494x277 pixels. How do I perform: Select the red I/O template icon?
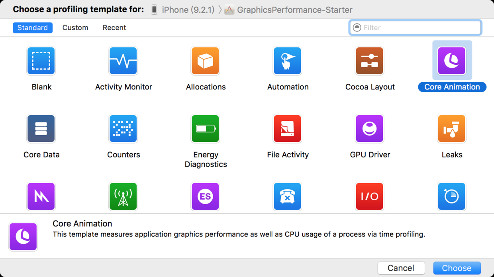(369, 196)
